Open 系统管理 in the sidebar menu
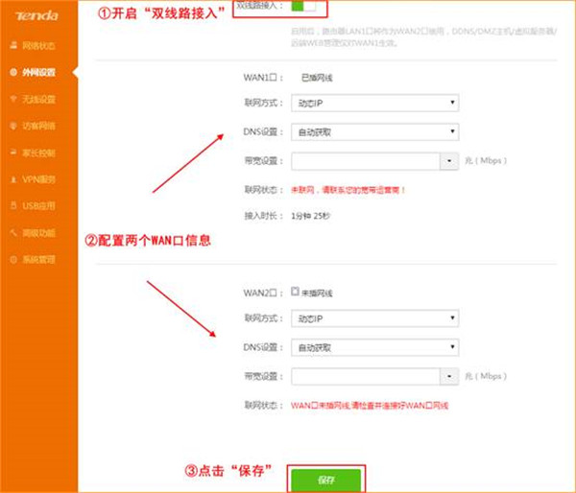This screenshot has height=493, width=576. click(38, 259)
